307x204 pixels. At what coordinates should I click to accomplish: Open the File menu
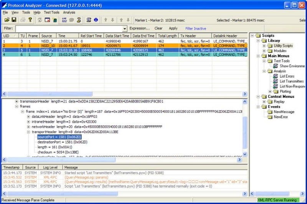point(5,12)
